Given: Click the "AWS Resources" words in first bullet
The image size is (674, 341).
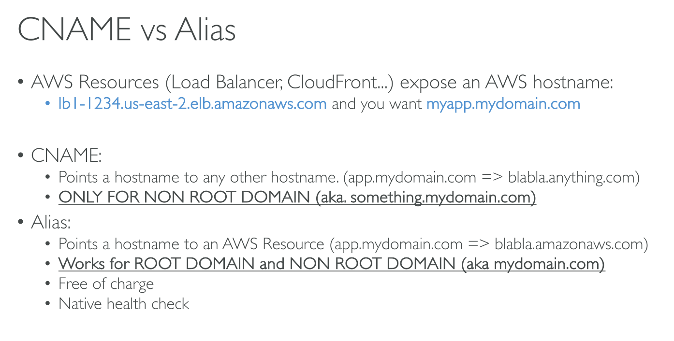Looking at the screenshot, I should point(95,83).
